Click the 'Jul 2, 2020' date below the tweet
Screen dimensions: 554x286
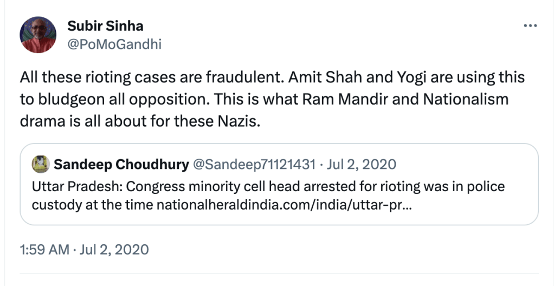pos(114,250)
